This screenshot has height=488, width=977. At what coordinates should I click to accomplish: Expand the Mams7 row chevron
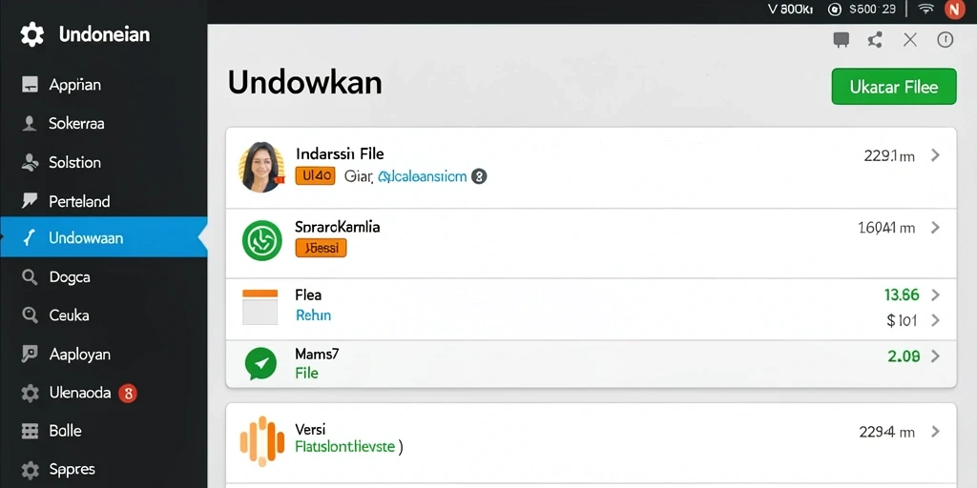pyautogui.click(x=935, y=356)
